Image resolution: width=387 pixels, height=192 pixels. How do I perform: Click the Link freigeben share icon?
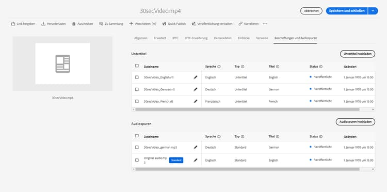tap(13, 24)
